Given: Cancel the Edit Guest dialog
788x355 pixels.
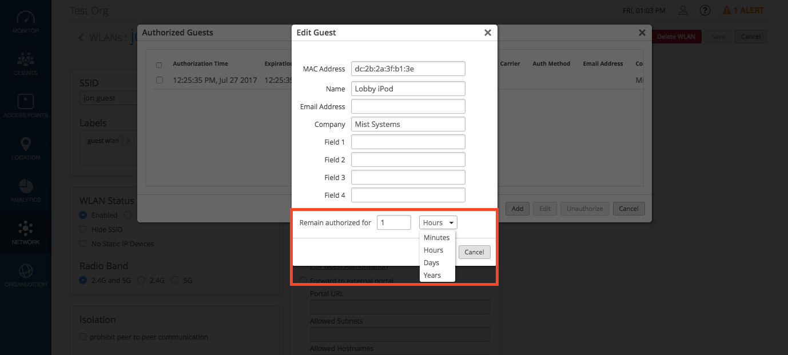Looking at the screenshot, I should 474,252.
